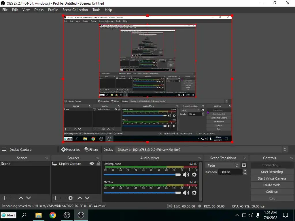Move source up in Sources panel

[x=80, y=198]
